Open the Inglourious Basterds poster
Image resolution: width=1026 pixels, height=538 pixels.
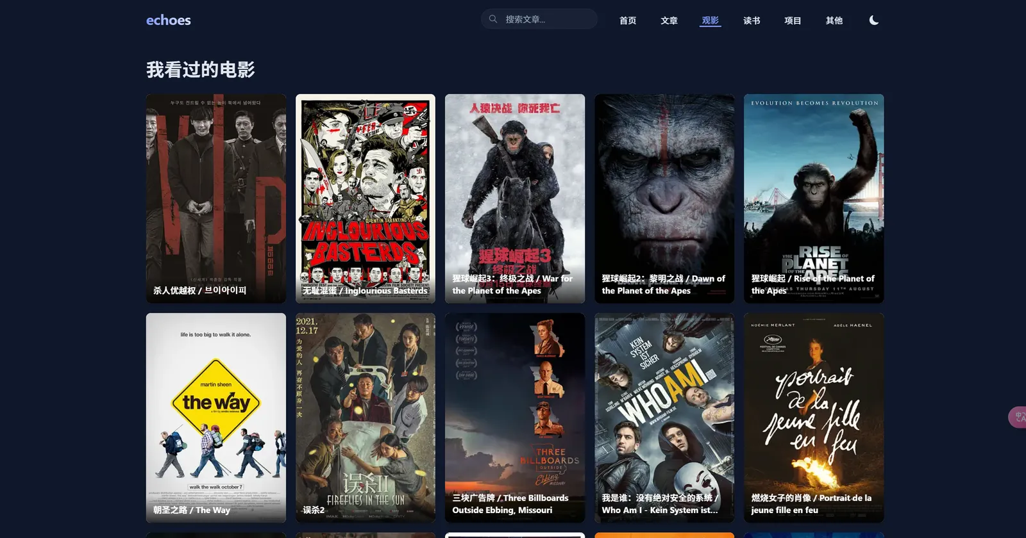tap(366, 199)
